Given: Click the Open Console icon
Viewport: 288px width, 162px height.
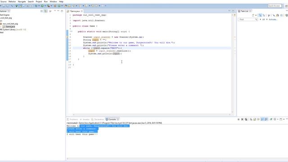Looking at the screenshot, I should [x=281, y=119].
